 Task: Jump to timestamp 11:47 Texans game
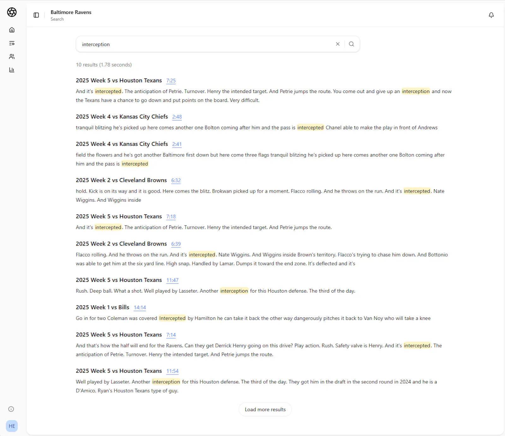(172, 281)
